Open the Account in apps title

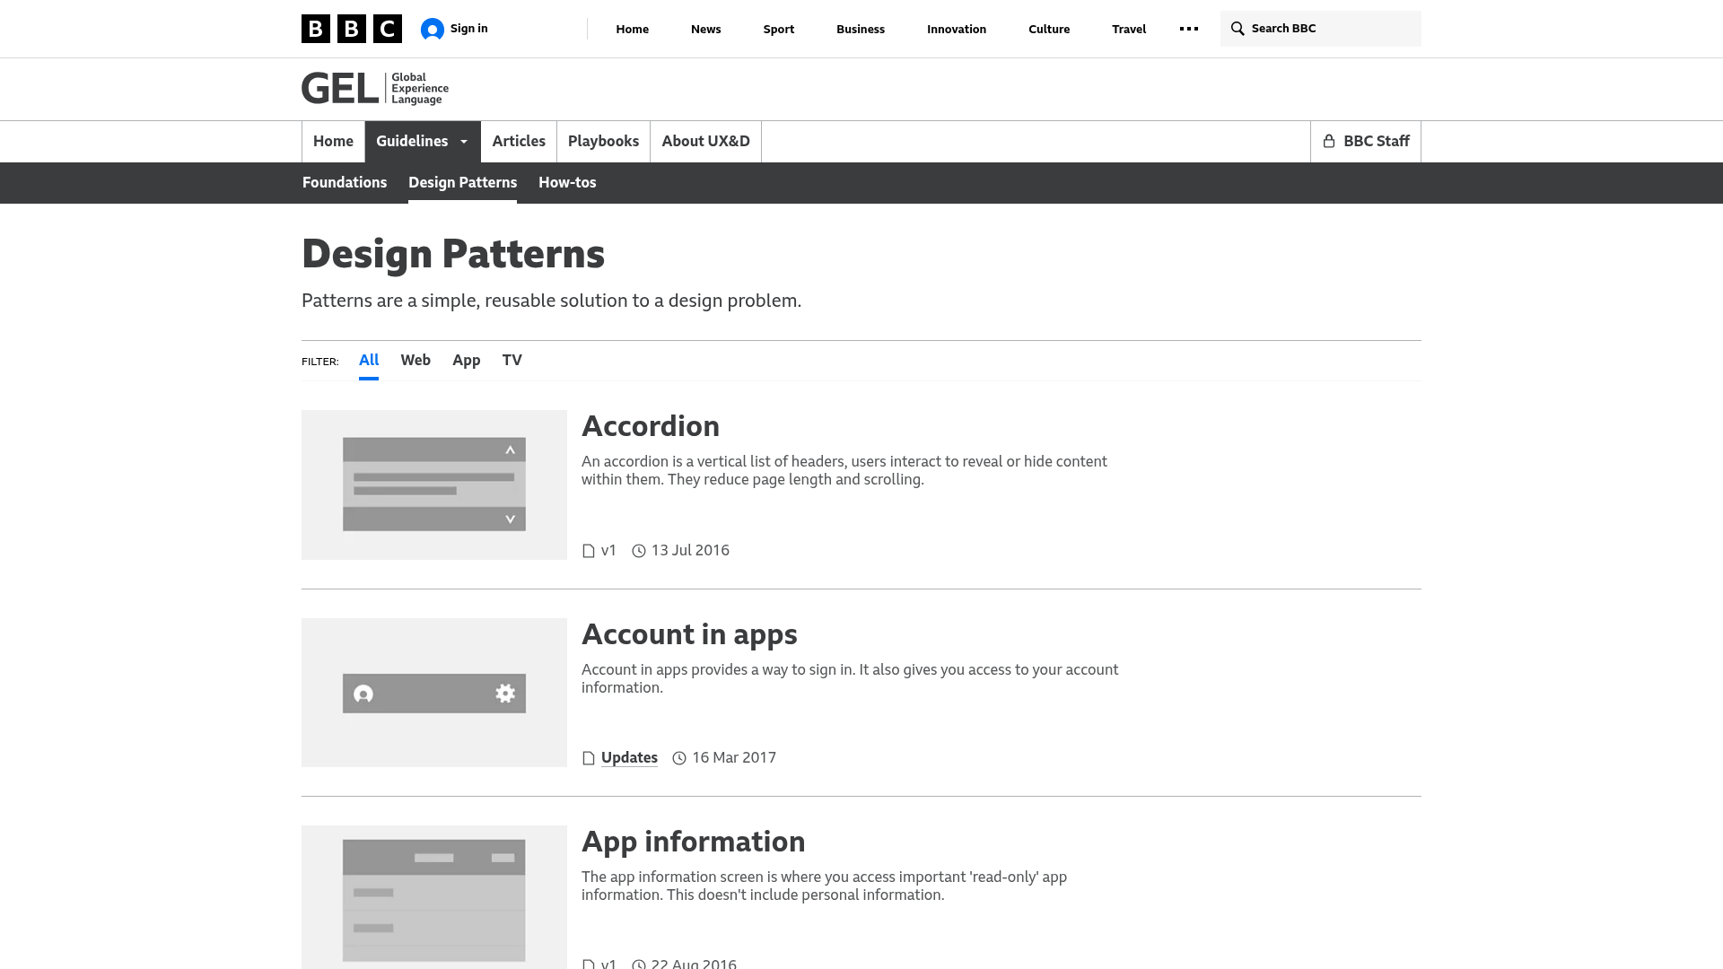pos(689,634)
